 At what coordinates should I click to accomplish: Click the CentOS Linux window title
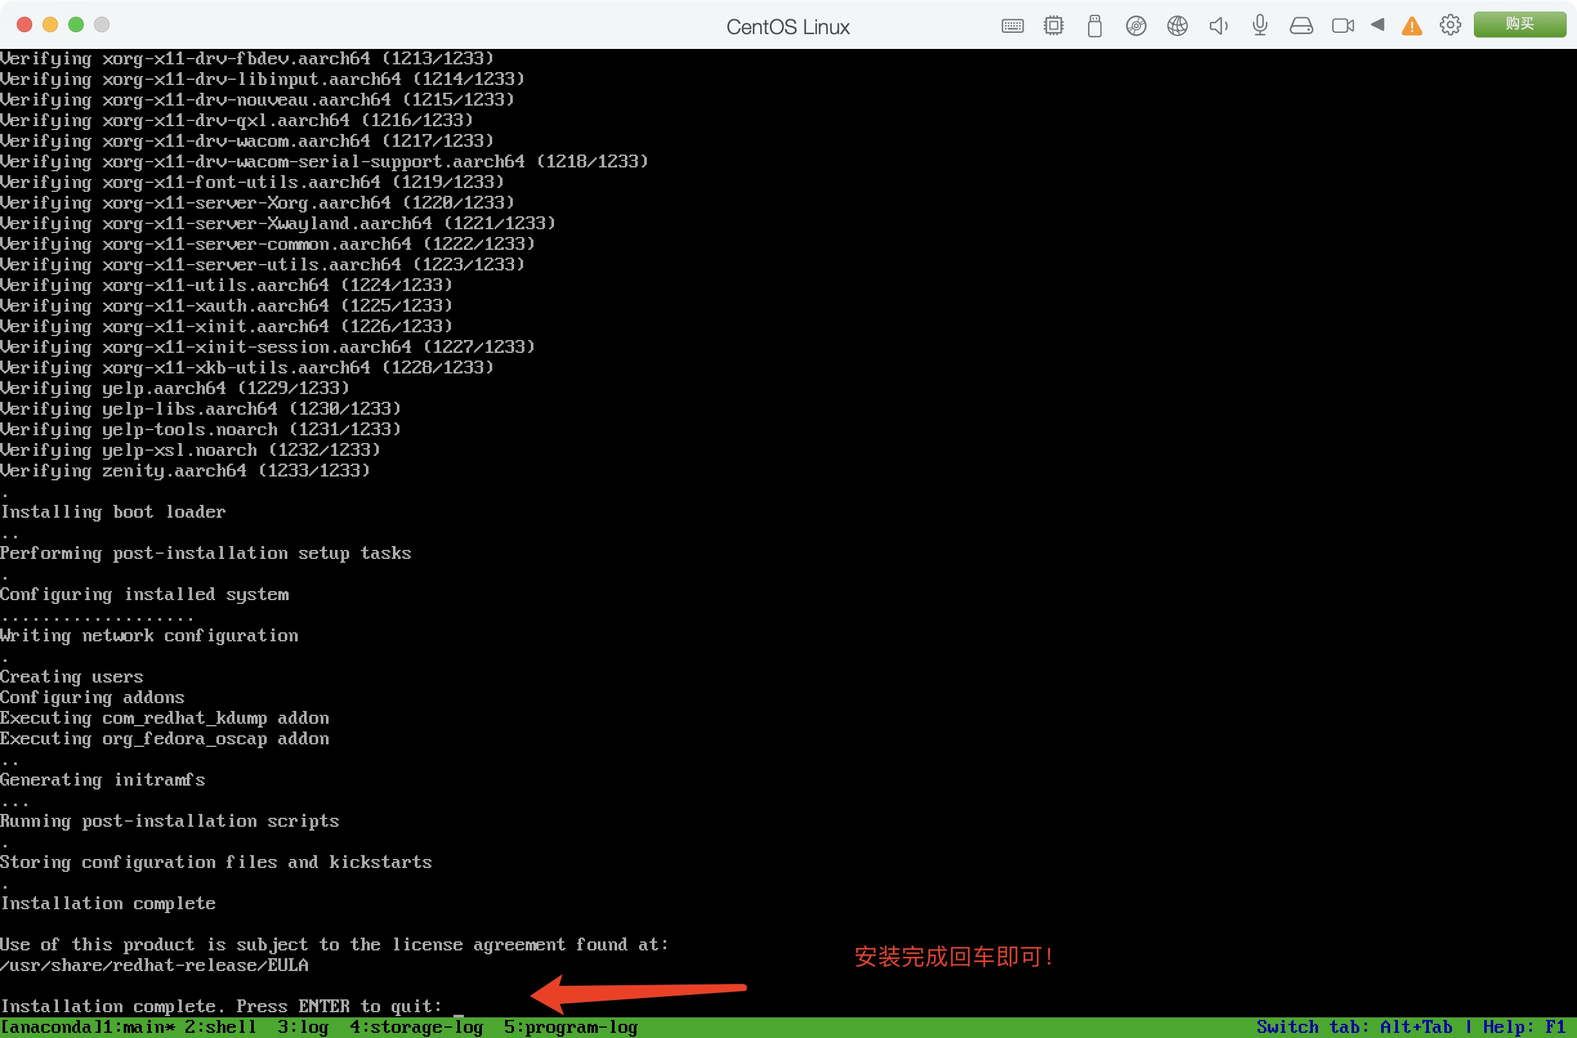(x=788, y=26)
